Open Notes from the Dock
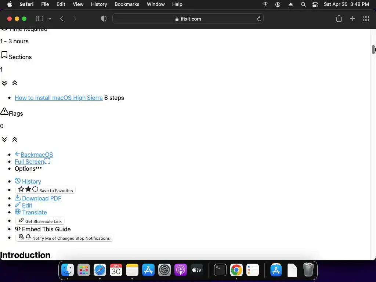 (x=132, y=270)
